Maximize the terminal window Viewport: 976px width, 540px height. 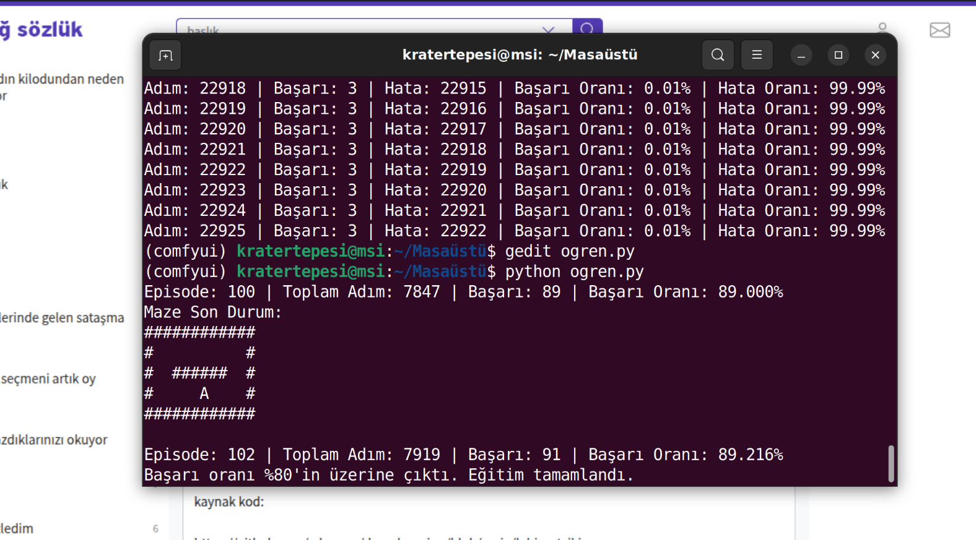pos(838,55)
